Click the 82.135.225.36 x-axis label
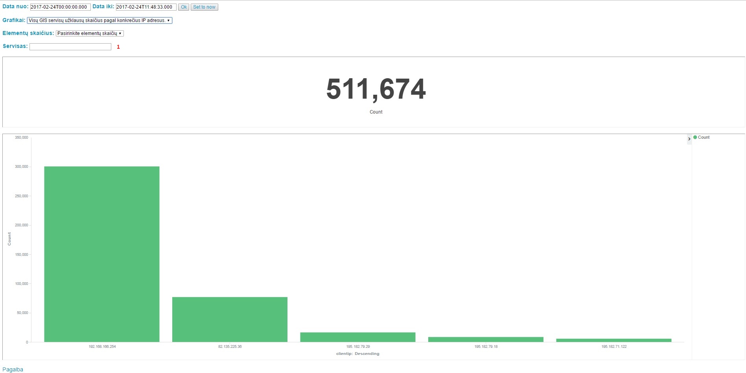The width and height of the screenshot is (746, 373). 230,347
